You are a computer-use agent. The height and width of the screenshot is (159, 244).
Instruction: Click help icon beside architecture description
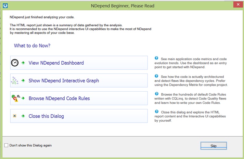(156, 76)
